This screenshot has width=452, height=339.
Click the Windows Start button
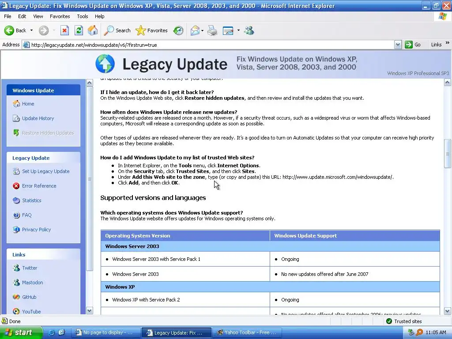point(21,332)
